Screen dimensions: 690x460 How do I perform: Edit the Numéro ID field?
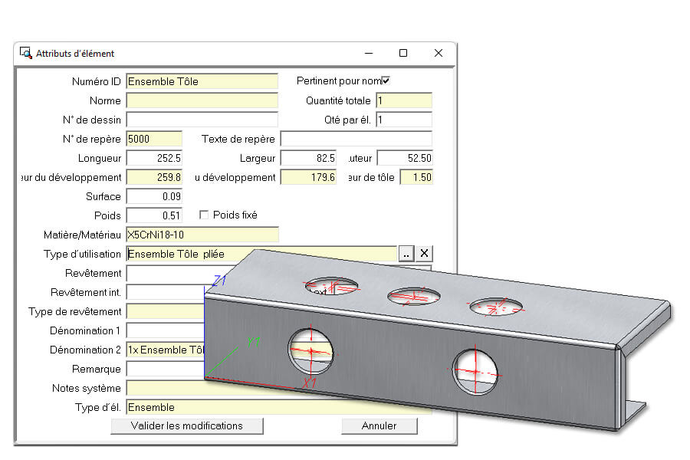pos(202,81)
